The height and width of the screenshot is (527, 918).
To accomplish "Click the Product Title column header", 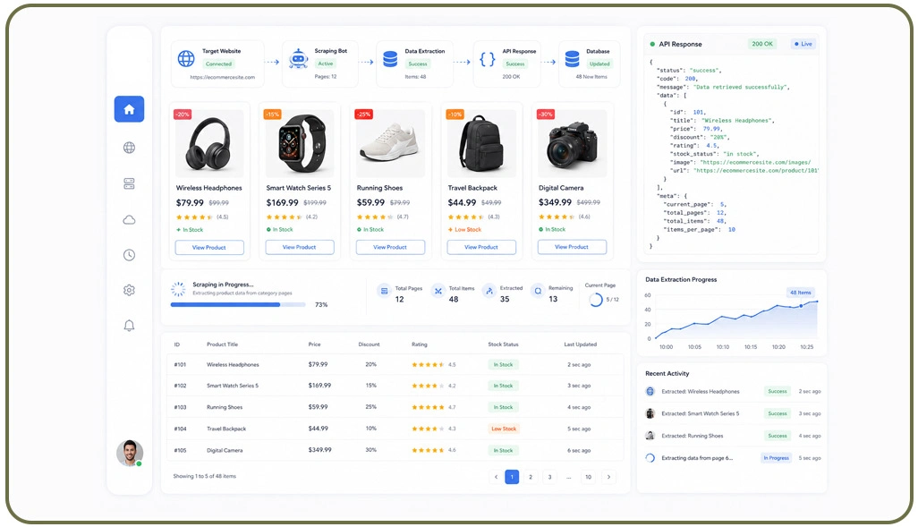I will (223, 344).
